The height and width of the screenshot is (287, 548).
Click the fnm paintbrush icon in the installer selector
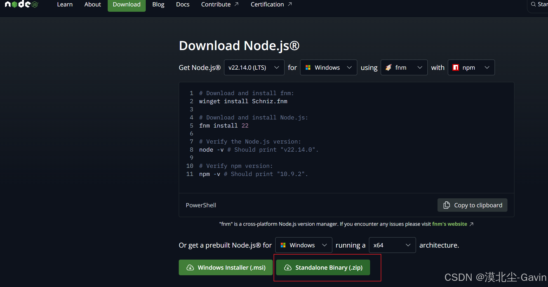pyautogui.click(x=389, y=67)
